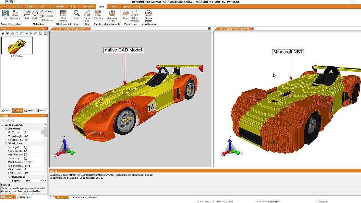Viewport: 361px width, 203px height.
Task: Switch to Licensing tab
Action: (x=23, y=197)
